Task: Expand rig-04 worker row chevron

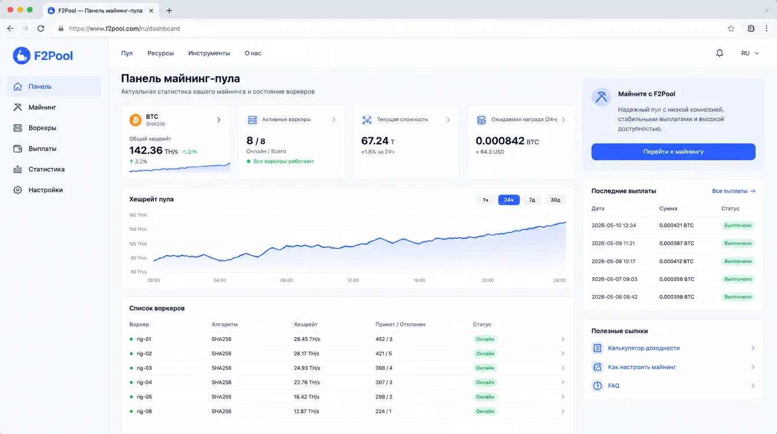Action: pos(563,383)
